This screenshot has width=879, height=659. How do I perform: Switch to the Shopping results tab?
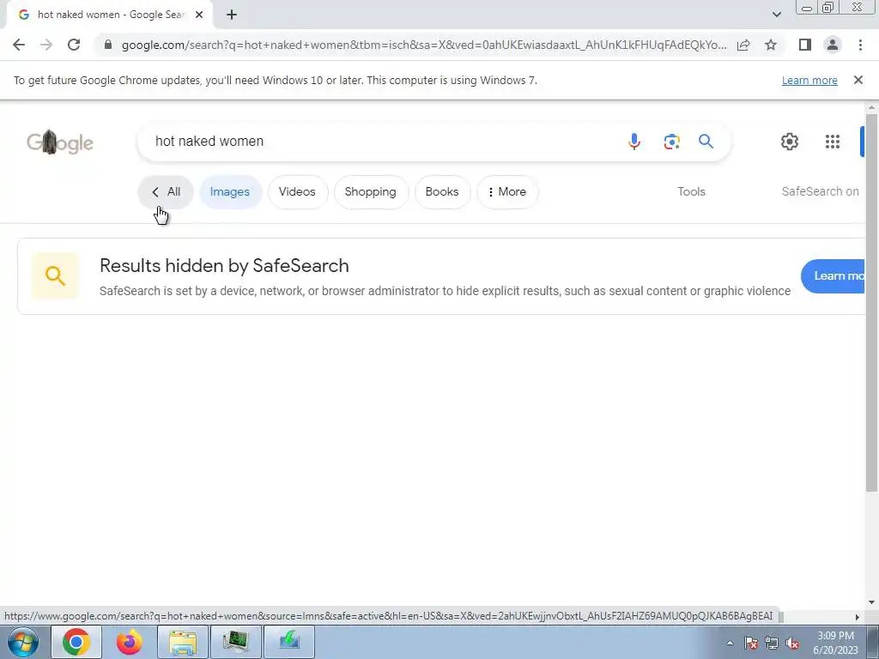(x=371, y=191)
